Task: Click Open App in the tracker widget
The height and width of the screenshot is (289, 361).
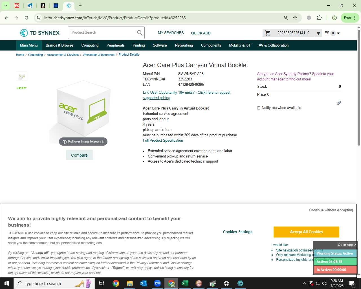Action: 347,245
